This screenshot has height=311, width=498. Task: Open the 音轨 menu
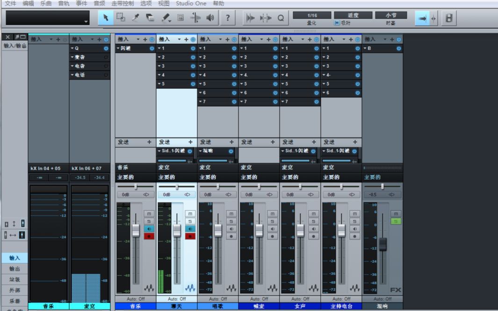[63, 3]
